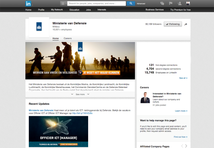Go to previous Affiliated Company Pages
The image size is (214, 148).
pyautogui.click(x=182, y=146)
